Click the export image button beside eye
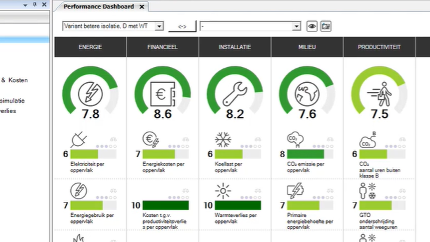430x242 pixels. click(326, 26)
